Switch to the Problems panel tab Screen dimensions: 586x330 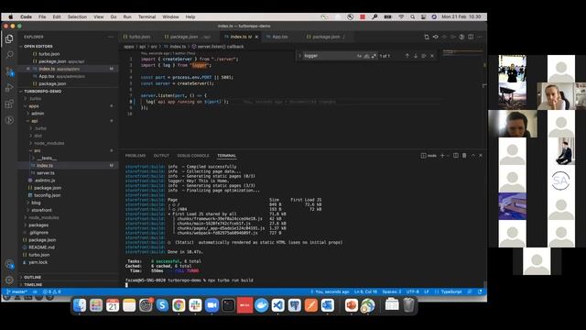[x=136, y=156]
